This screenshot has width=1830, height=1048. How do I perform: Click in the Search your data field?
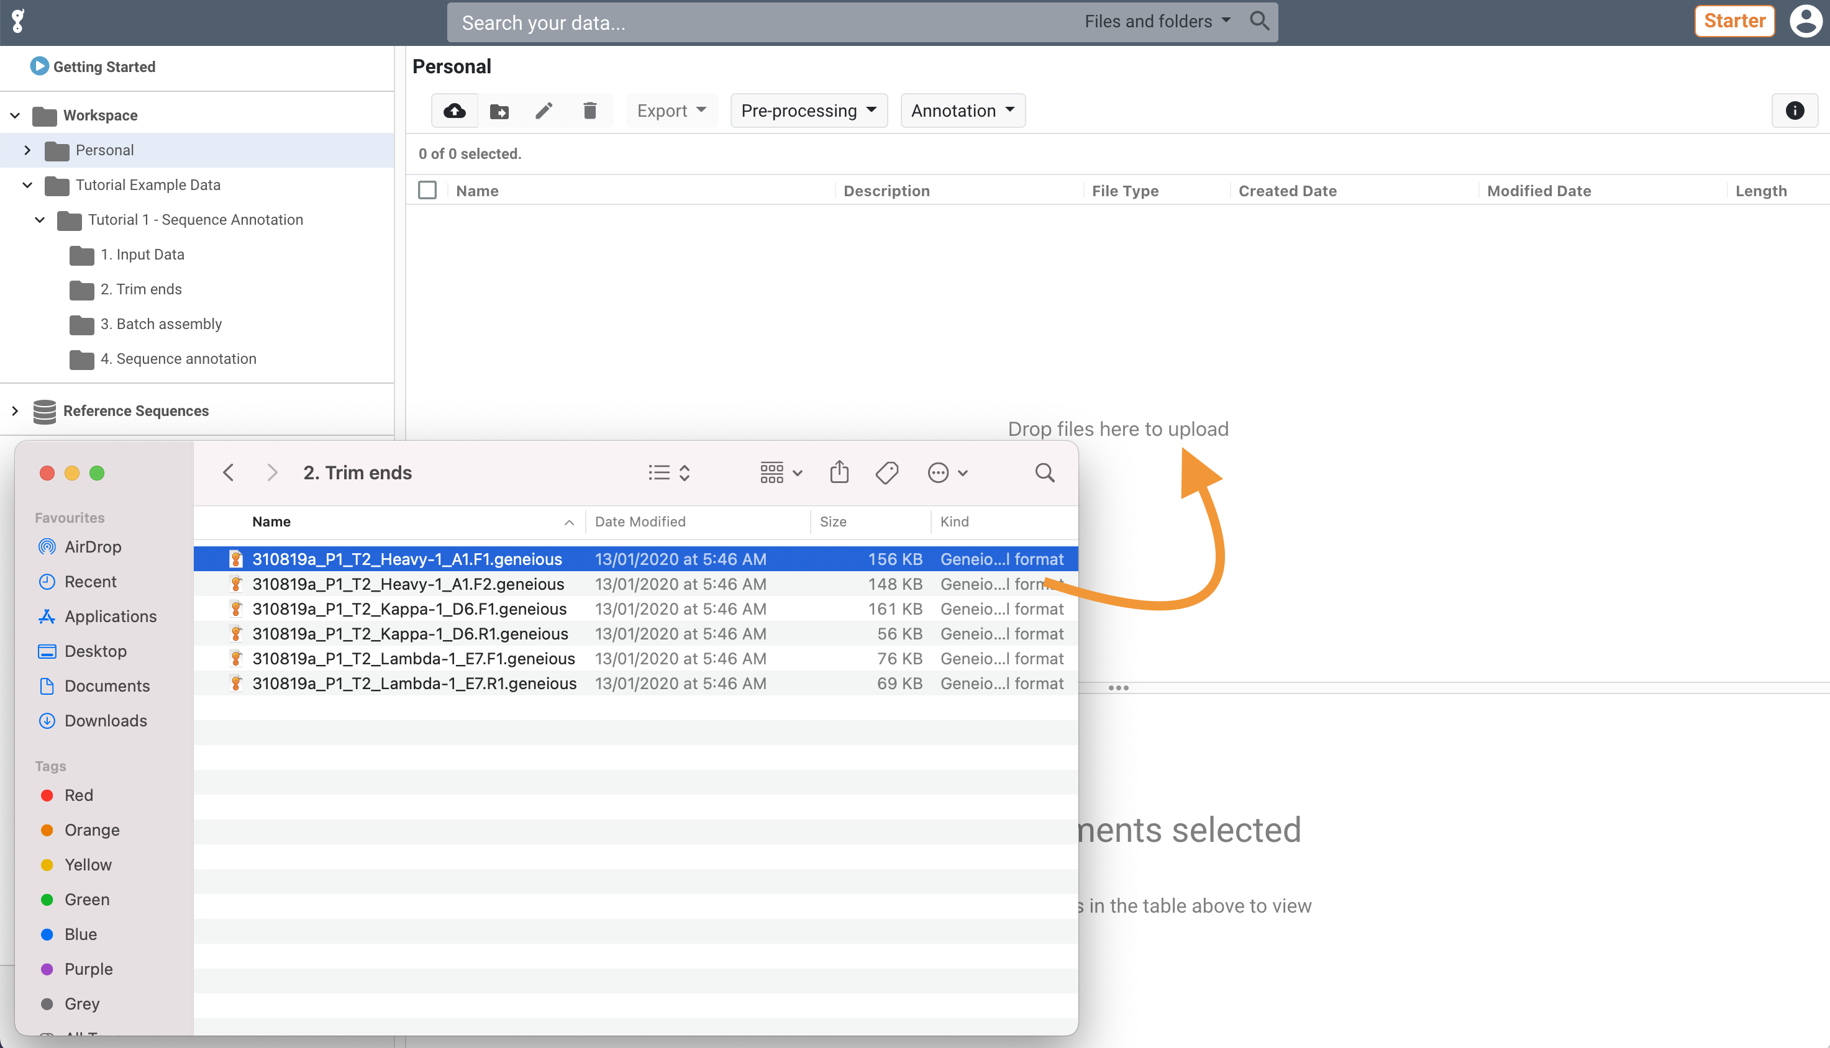[x=763, y=22]
